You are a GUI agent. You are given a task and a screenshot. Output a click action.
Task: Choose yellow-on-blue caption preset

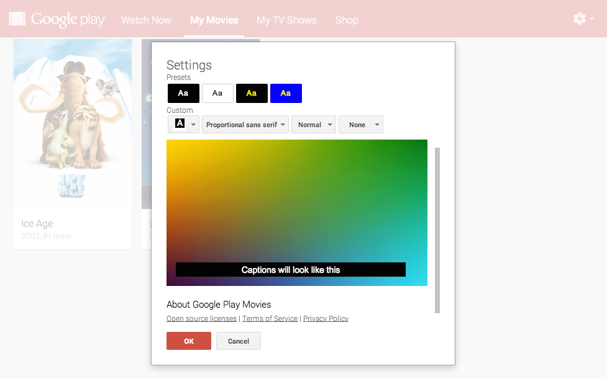[x=286, y=93]
